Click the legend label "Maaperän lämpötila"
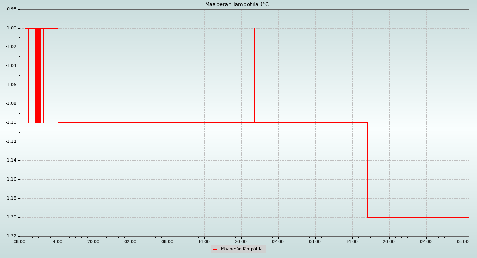This screenshot has width=477, height=258. [x=242, y=249]
